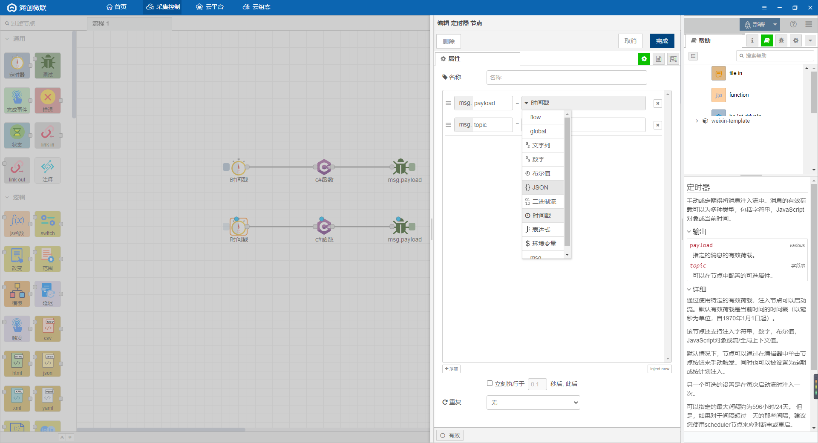Open the debug messages bug icon in sidebar
The image size is (818, 443).
(x=781, y=40)
